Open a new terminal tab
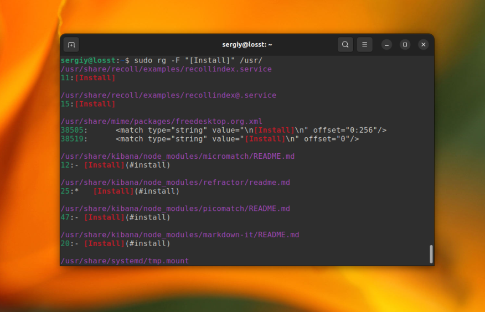485x312 pixels. [x=71, y=45]
